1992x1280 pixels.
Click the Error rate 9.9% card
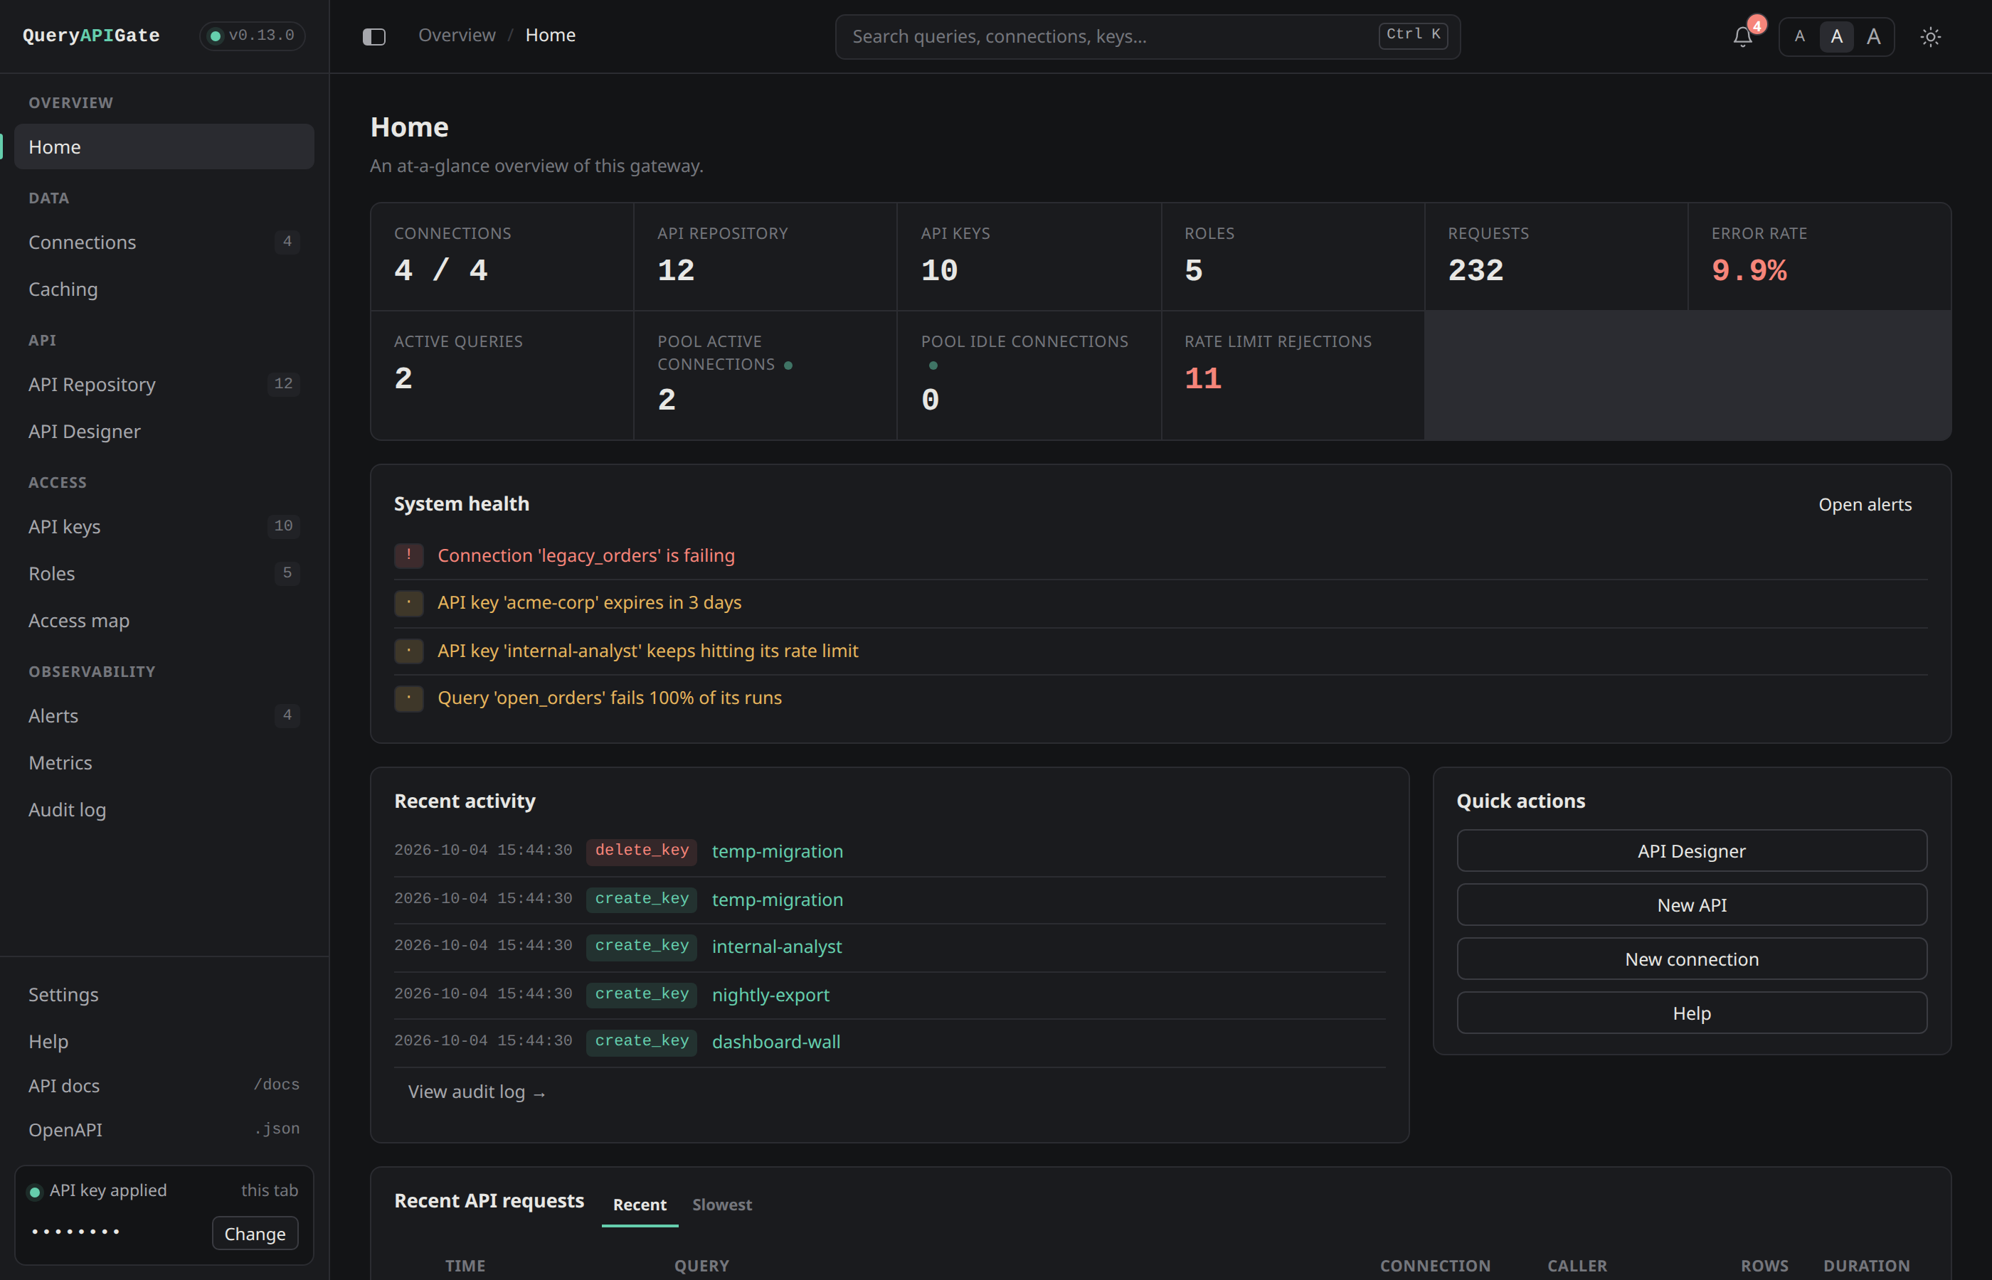pos(1819,257)
